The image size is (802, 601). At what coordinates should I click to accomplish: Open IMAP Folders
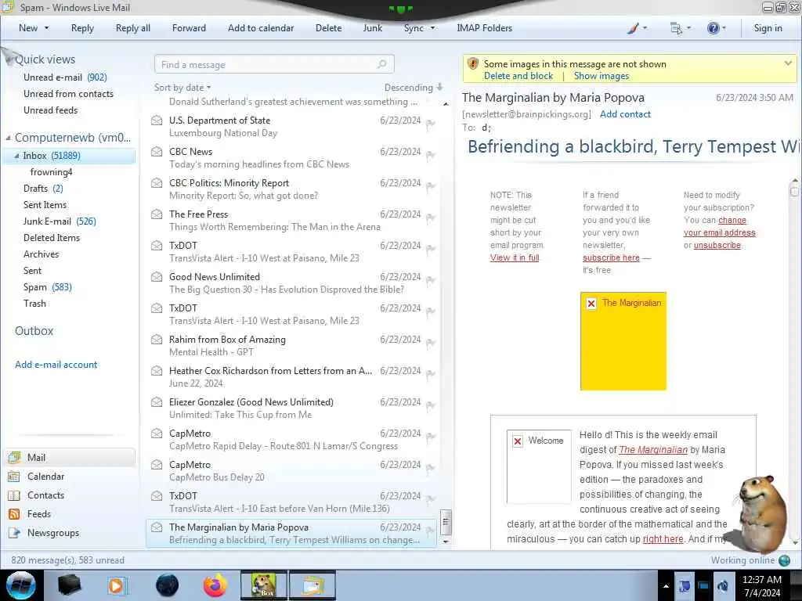[x=484, y=28]
